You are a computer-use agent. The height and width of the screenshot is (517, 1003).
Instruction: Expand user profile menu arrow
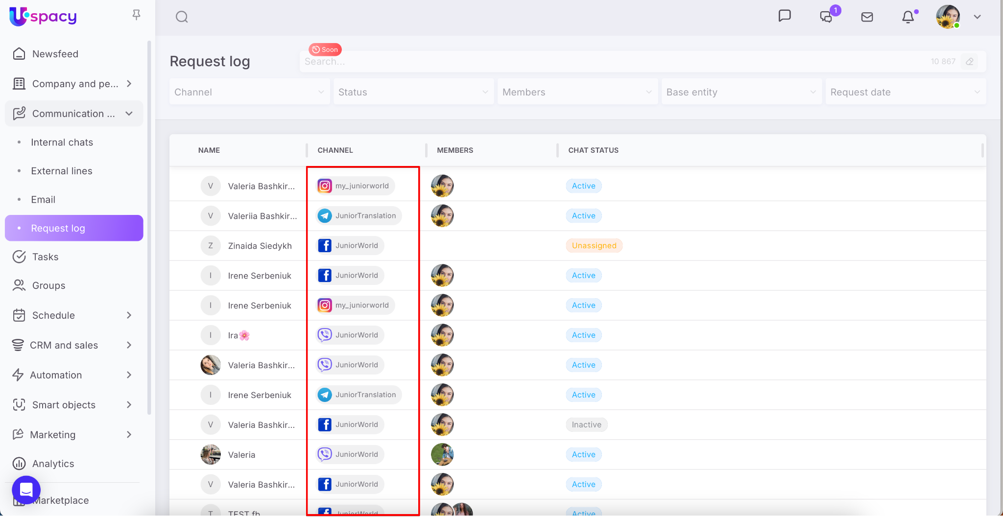tap(977, 17)
